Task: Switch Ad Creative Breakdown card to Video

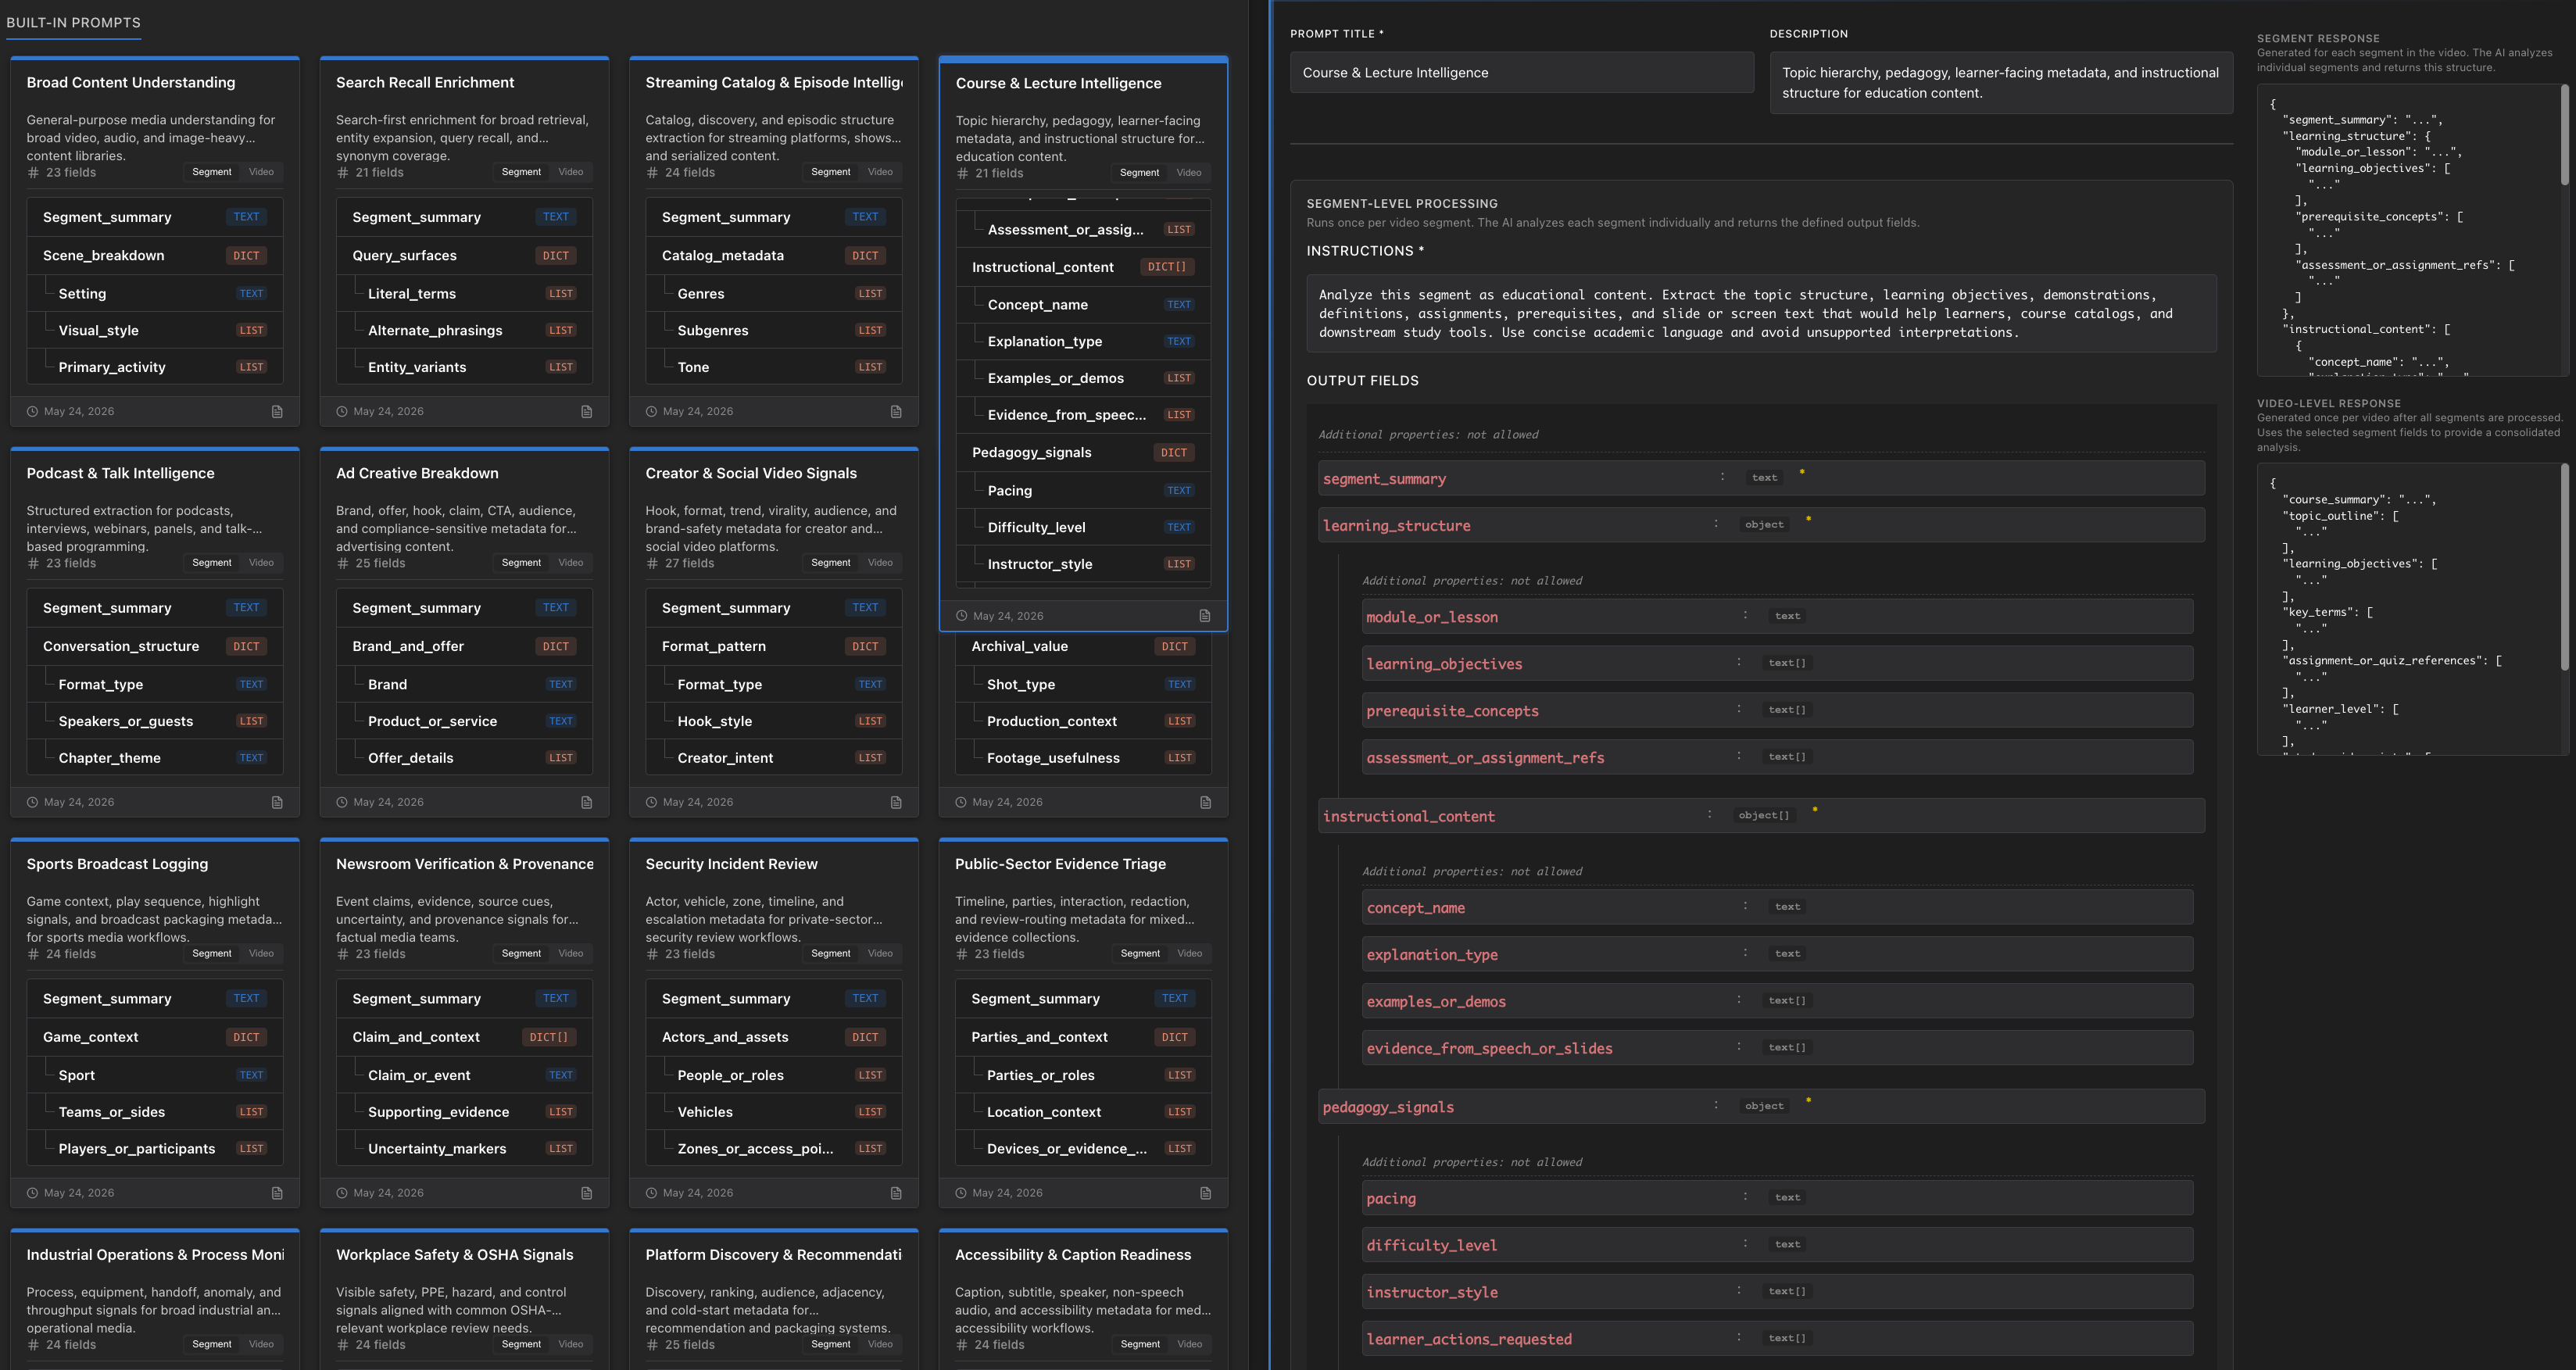Action: tap(571, 563)
